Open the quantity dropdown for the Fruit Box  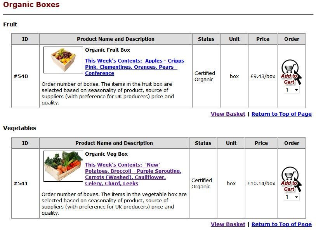(x=292, y=90)
